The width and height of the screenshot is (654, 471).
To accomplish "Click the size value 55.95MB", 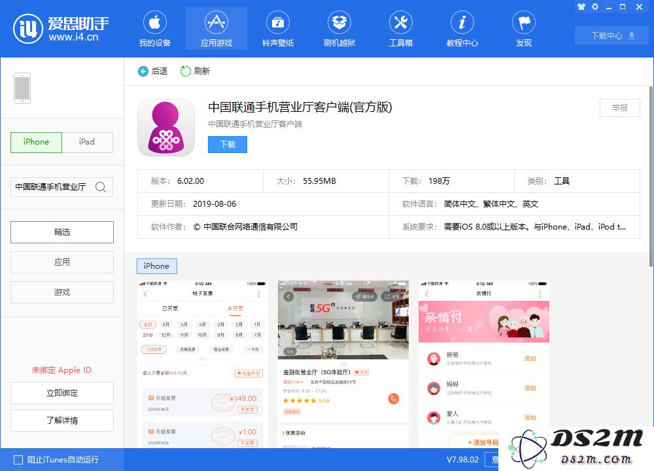I will pos(319,181).
